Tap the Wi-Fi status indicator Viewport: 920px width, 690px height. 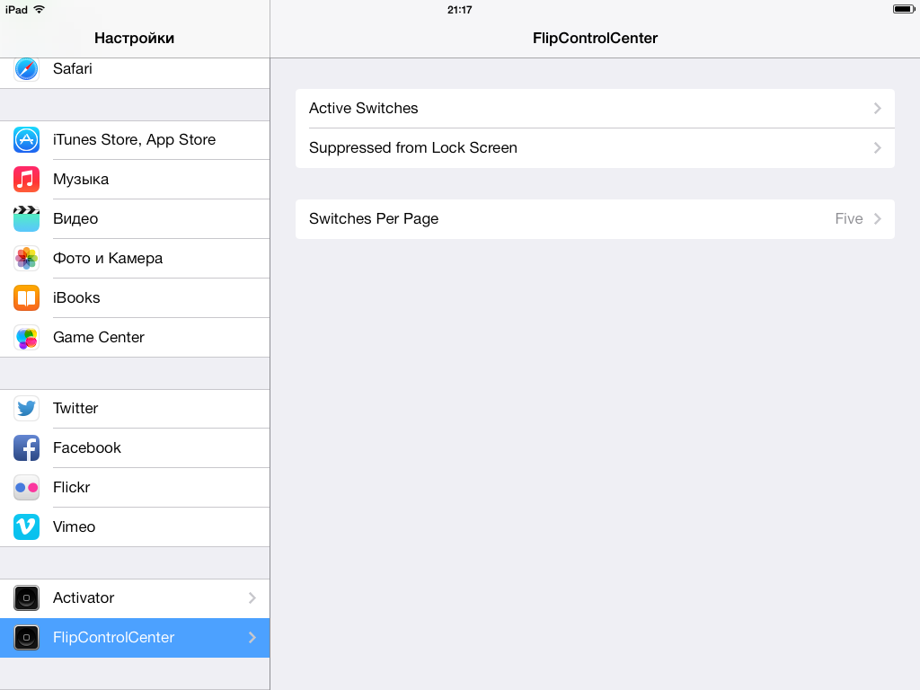pos(40,9)
